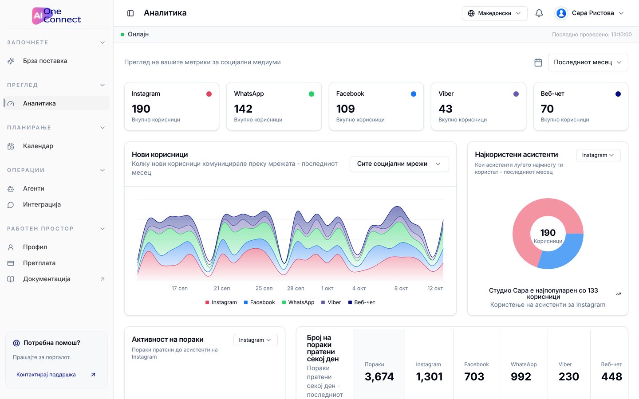Open the Македонски language dropdown

tap(494, 13)
